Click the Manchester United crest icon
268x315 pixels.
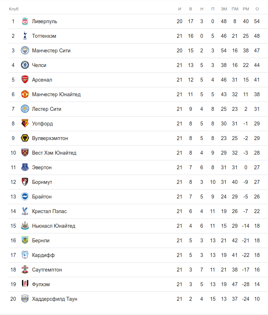[25, 94]
